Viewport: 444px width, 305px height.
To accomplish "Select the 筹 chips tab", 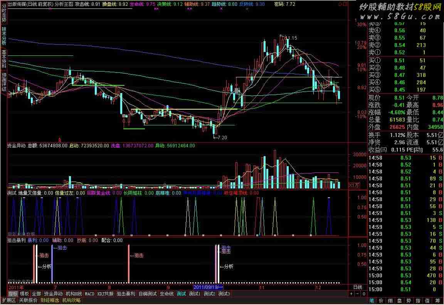I will click(x=437, y=300).
